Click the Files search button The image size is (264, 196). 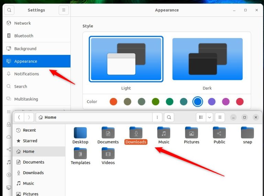click(x=169, y=117)
